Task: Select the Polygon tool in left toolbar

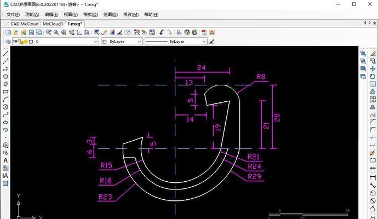Action: tap(5, 76)
